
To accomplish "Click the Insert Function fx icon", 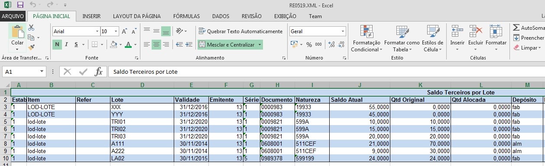I will 99,72.
